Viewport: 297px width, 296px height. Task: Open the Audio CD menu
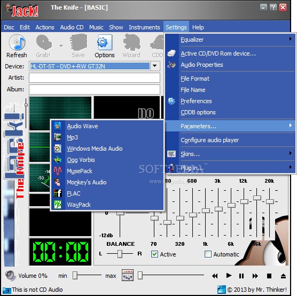[x=72, y=27]
